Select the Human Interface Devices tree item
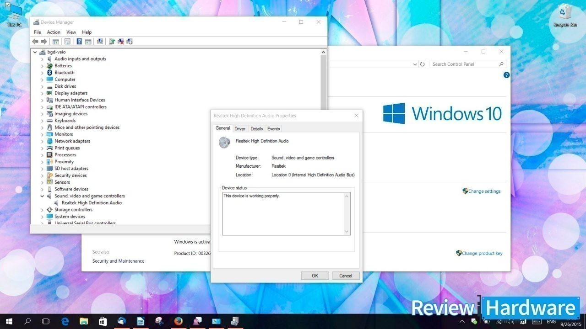586x329 pixels. click(x=80, y=100)
